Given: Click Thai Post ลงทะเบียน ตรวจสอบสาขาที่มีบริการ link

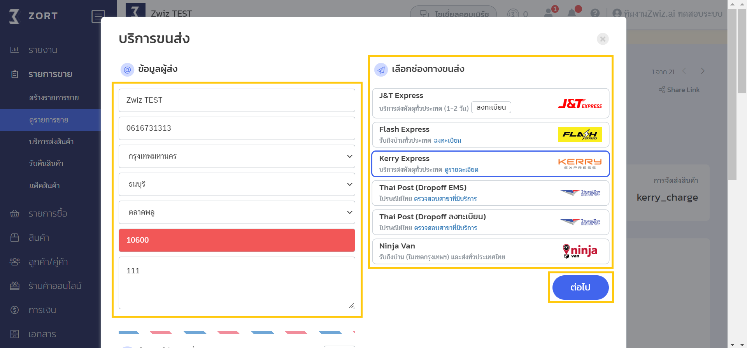Looking at the screenshot, I should (445, 228).
